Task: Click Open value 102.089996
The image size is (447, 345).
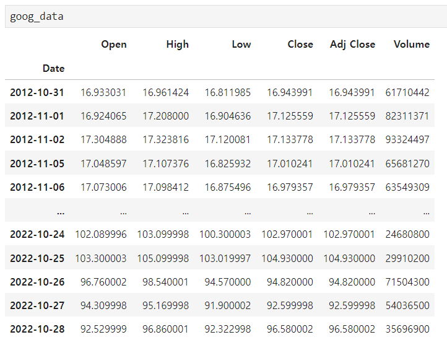Action: coord(101,234)
